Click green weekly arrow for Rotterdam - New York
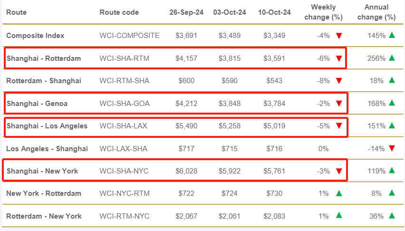 (339, 216)
